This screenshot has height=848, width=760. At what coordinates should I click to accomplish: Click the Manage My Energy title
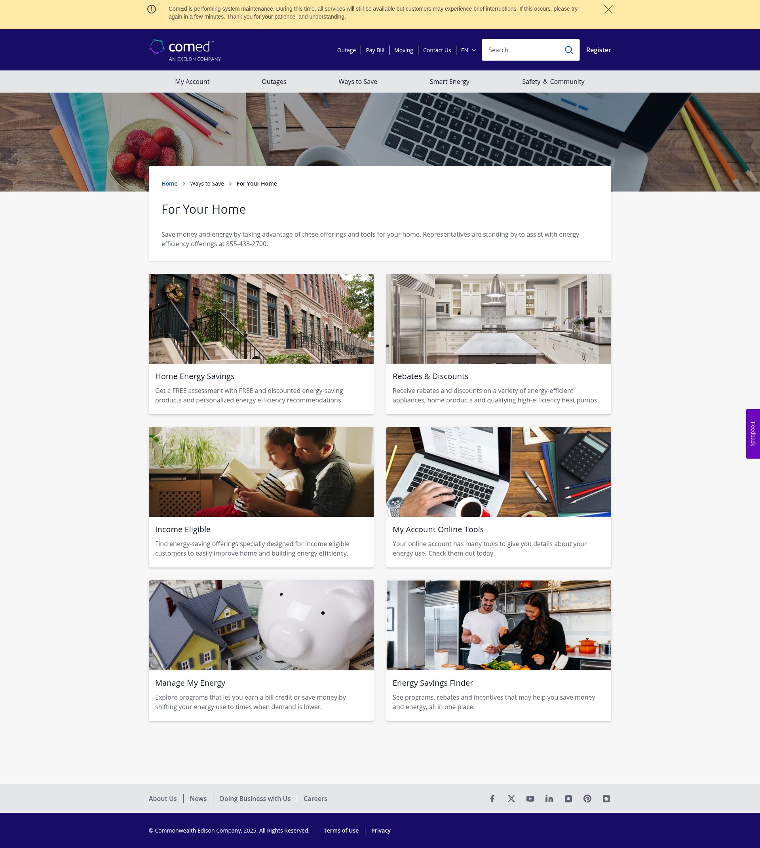coord(190,683)
